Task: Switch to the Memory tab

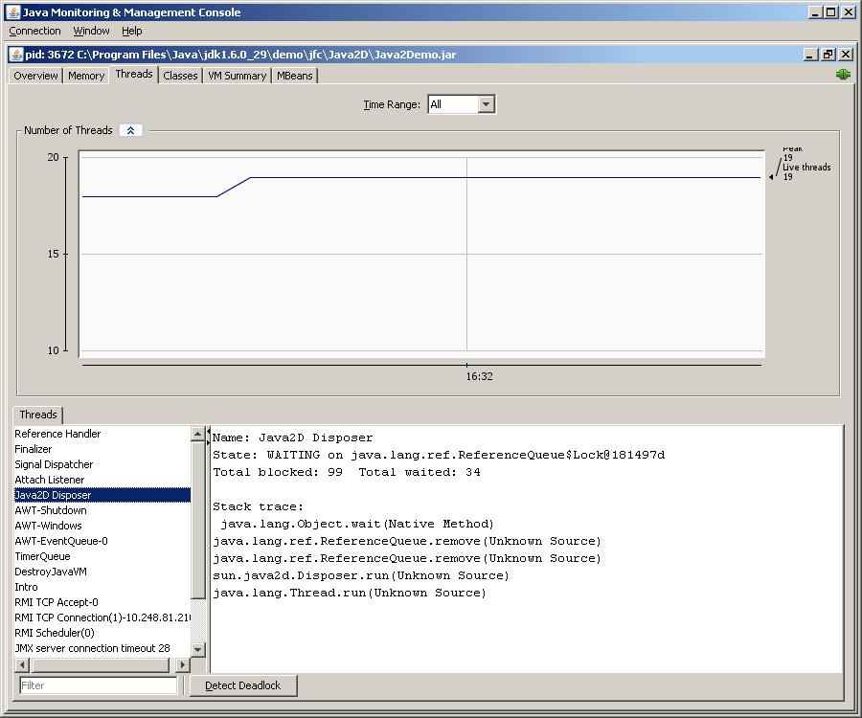Action: click(85, 76)
